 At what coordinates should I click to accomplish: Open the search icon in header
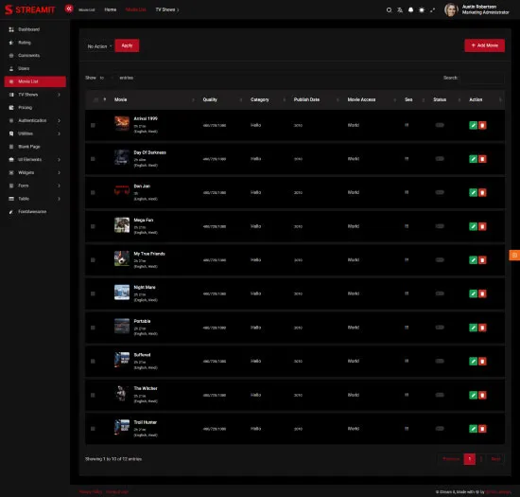(389, 10)
